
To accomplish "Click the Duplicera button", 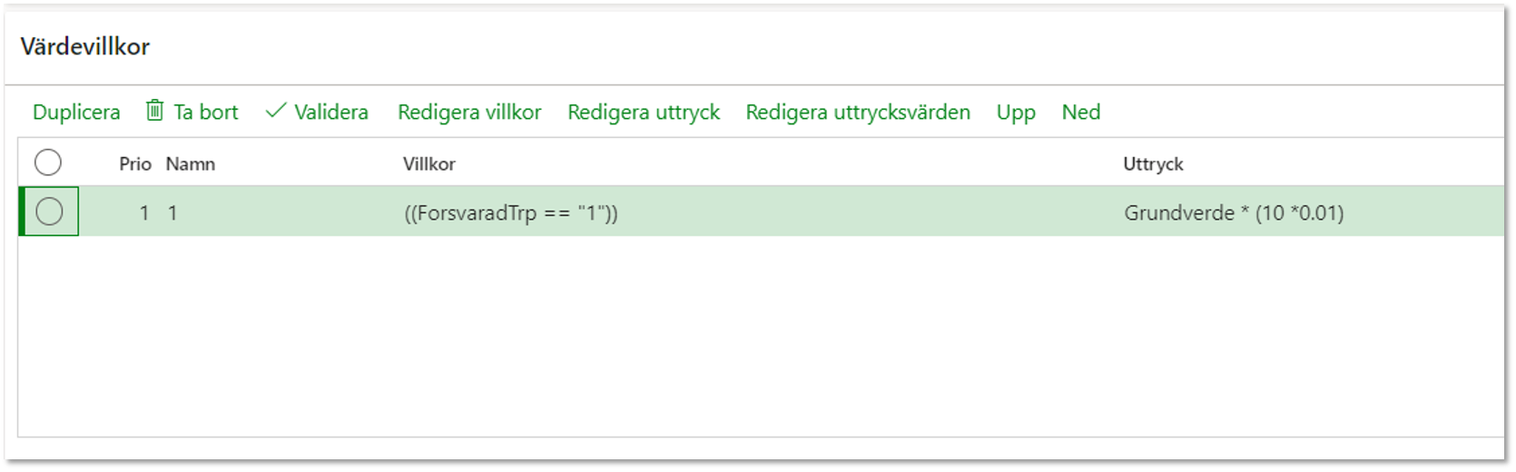I will [76, 112].
